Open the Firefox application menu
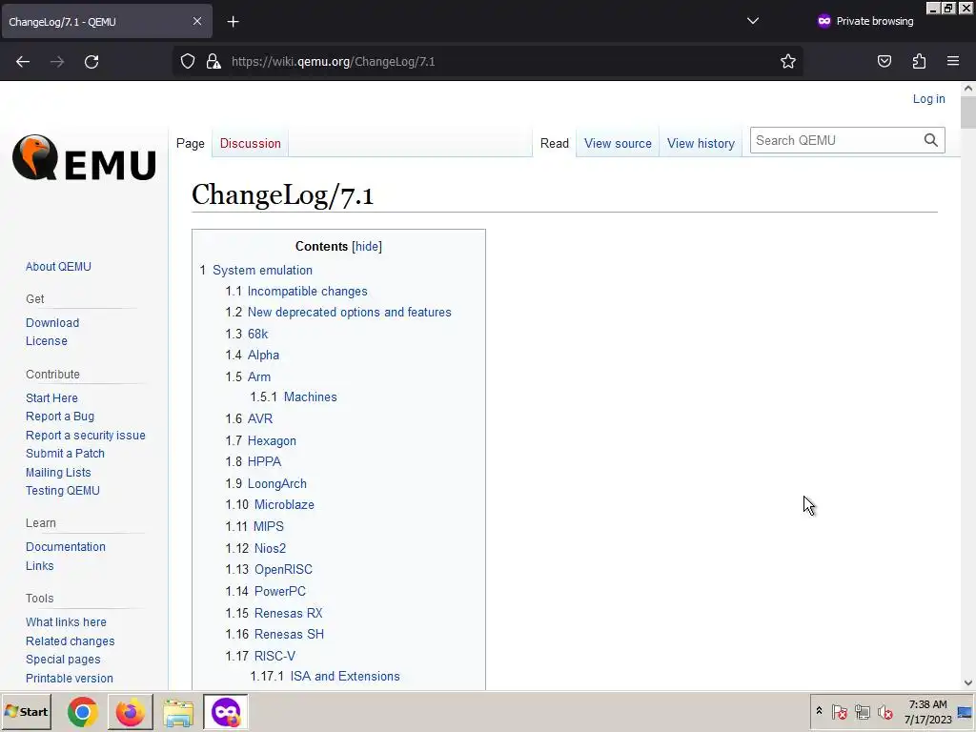Viewport: 976px width, 732px height. click(x=953, y=61)
